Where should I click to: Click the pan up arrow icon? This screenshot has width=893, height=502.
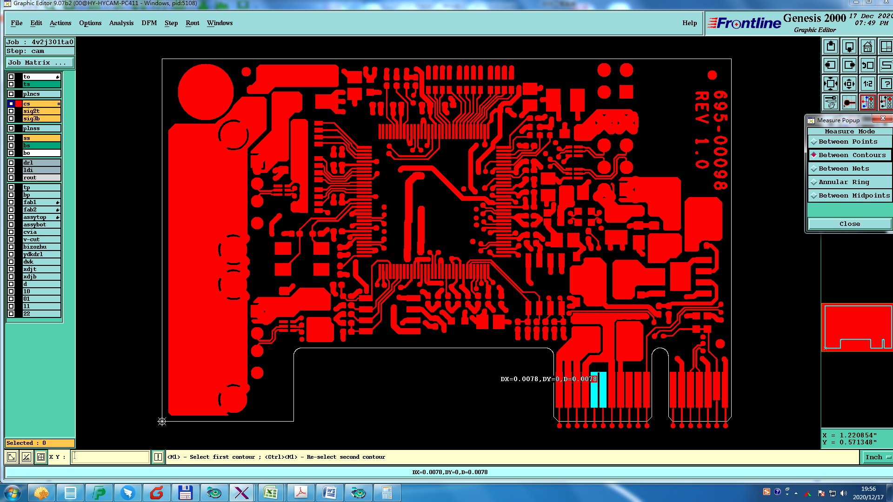click(831, 46)
